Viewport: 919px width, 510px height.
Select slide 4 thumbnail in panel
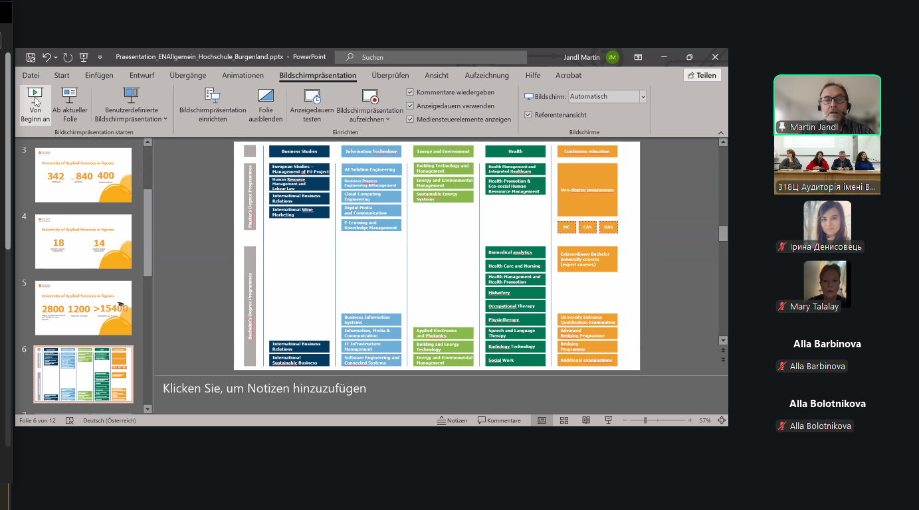point(83,241)
